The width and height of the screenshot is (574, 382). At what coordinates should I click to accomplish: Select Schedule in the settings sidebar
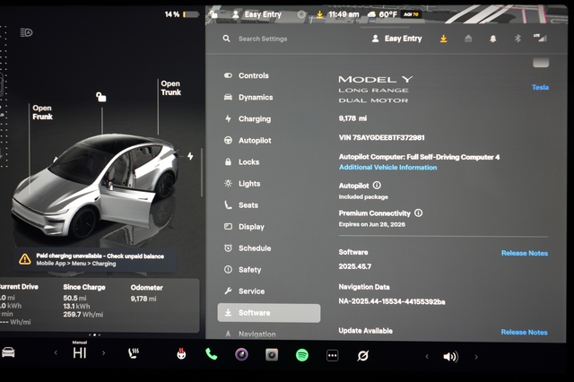(x=248, y=248)
